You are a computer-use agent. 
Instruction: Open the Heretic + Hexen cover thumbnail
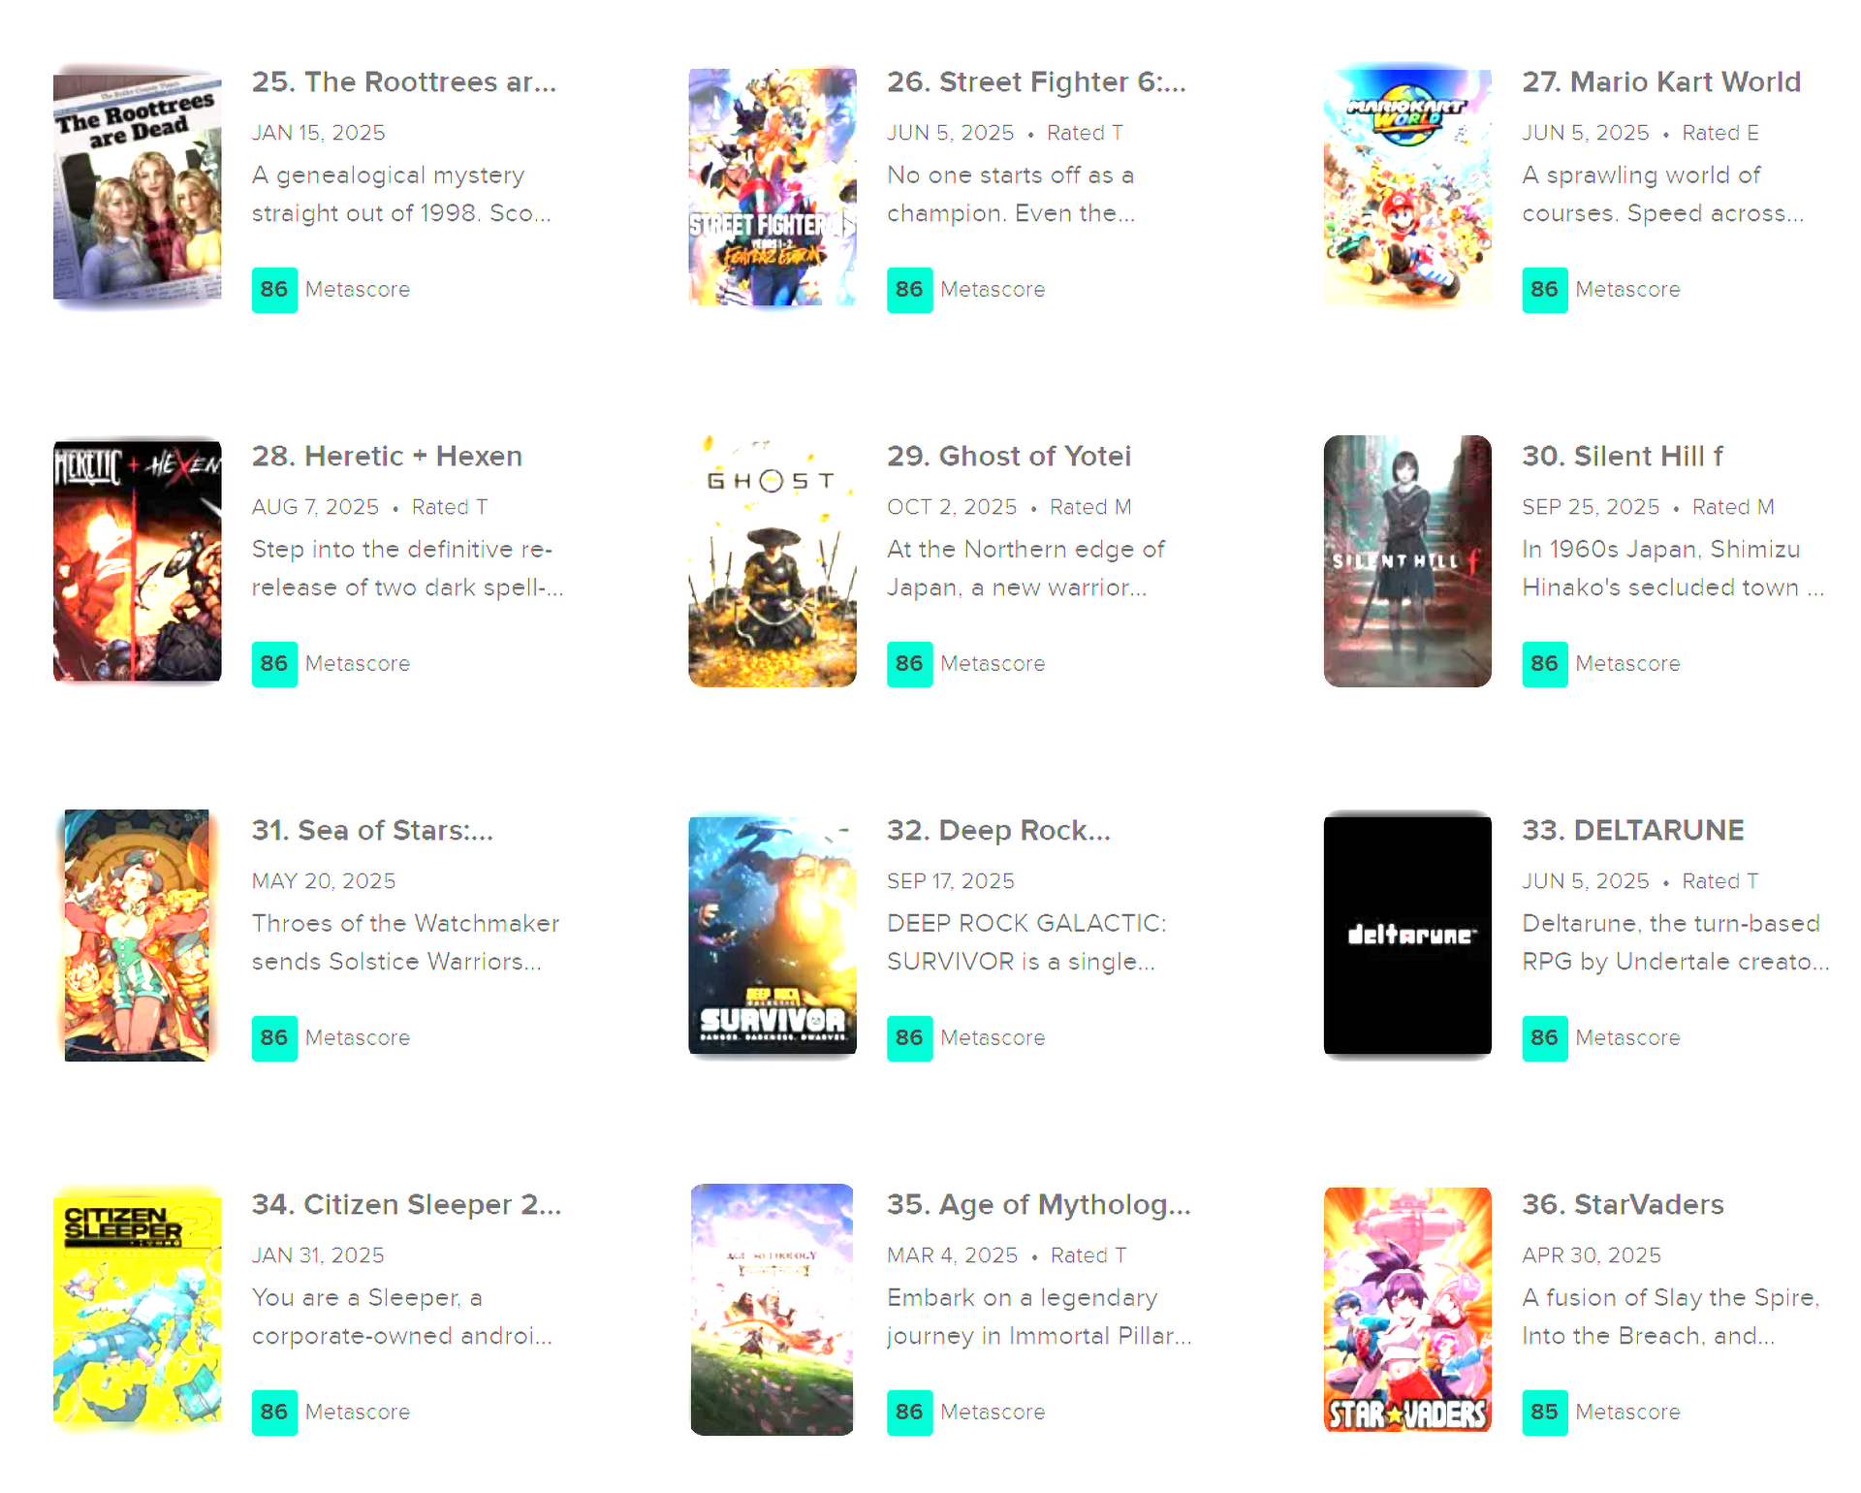[x=137, y=561]
